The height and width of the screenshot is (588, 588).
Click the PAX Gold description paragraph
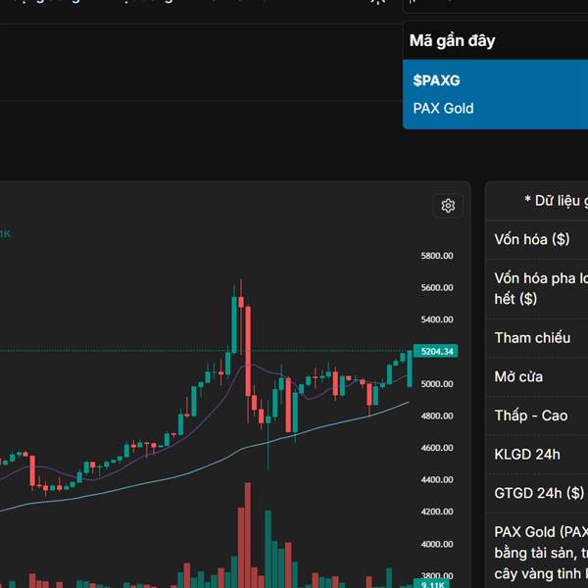[541, 552]
